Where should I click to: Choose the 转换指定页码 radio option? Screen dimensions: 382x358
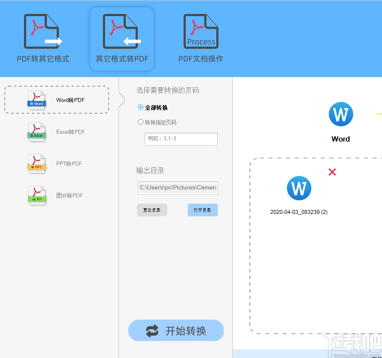(157, 122)
